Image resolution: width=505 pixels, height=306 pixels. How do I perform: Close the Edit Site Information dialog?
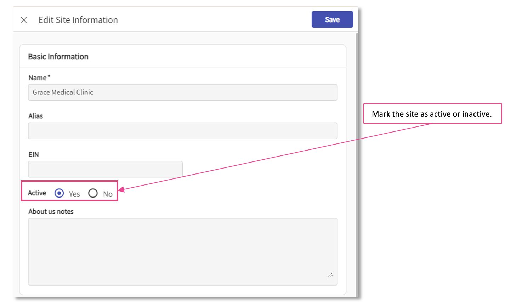pos(24,20)
